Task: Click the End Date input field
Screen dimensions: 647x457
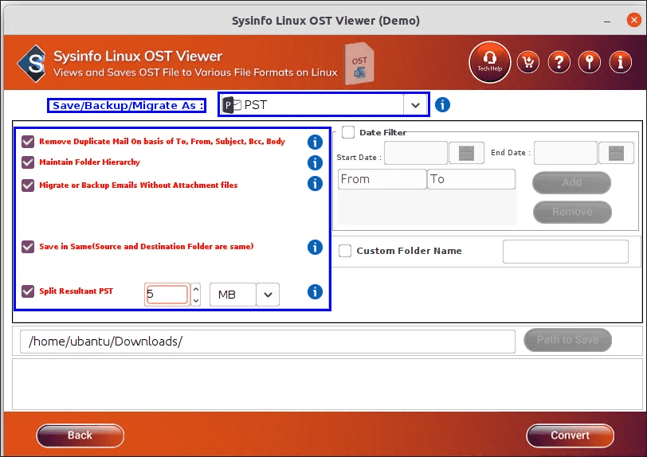Action: (566, 153)
